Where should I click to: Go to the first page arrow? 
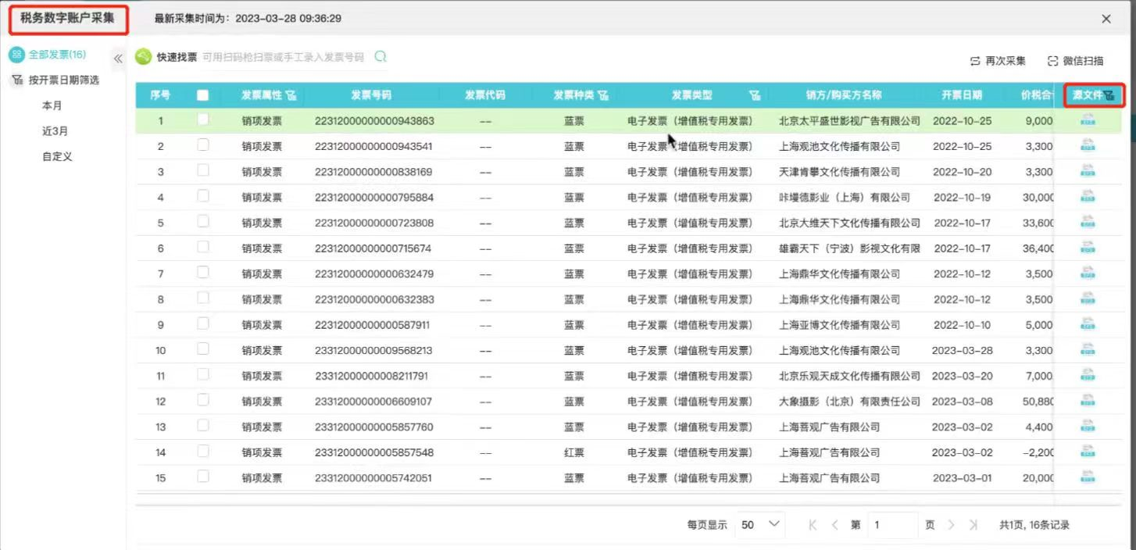[813, 525]
